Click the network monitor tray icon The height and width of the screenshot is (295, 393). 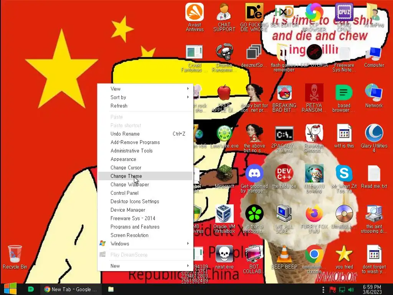(342, 290)
